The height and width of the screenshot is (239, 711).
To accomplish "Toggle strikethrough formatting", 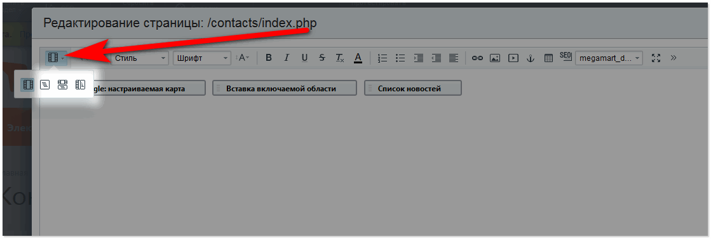I will click(322, 58).
